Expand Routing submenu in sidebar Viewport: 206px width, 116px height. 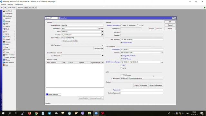pyautogui.click(x=14, y=37)
